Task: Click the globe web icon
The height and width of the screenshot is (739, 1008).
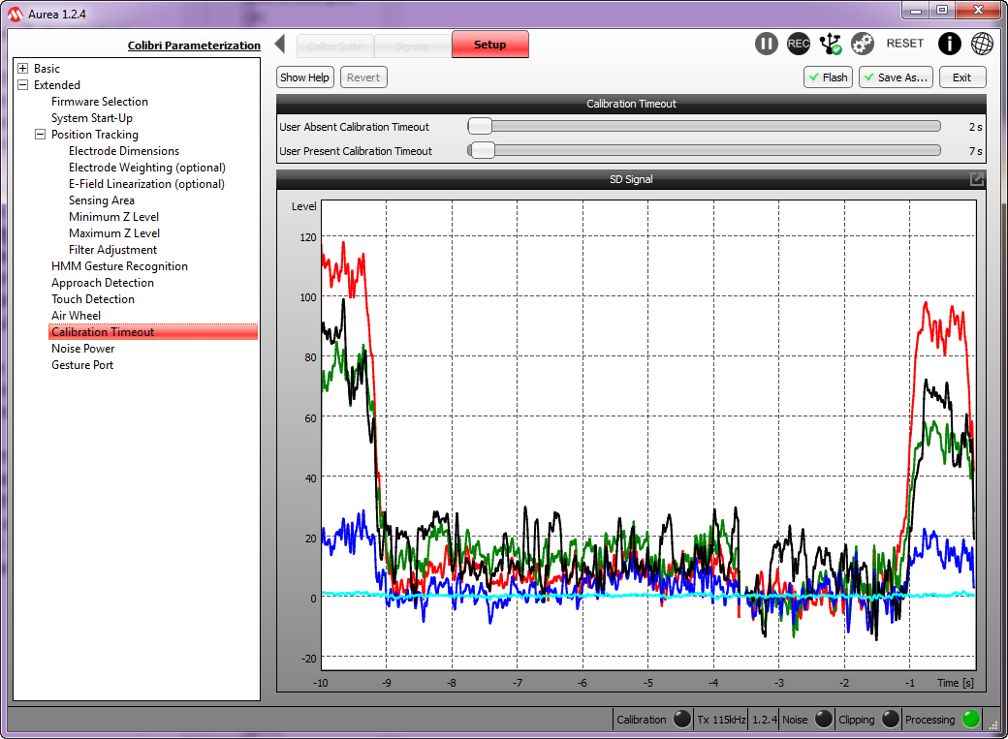Action: click(982, 44)
